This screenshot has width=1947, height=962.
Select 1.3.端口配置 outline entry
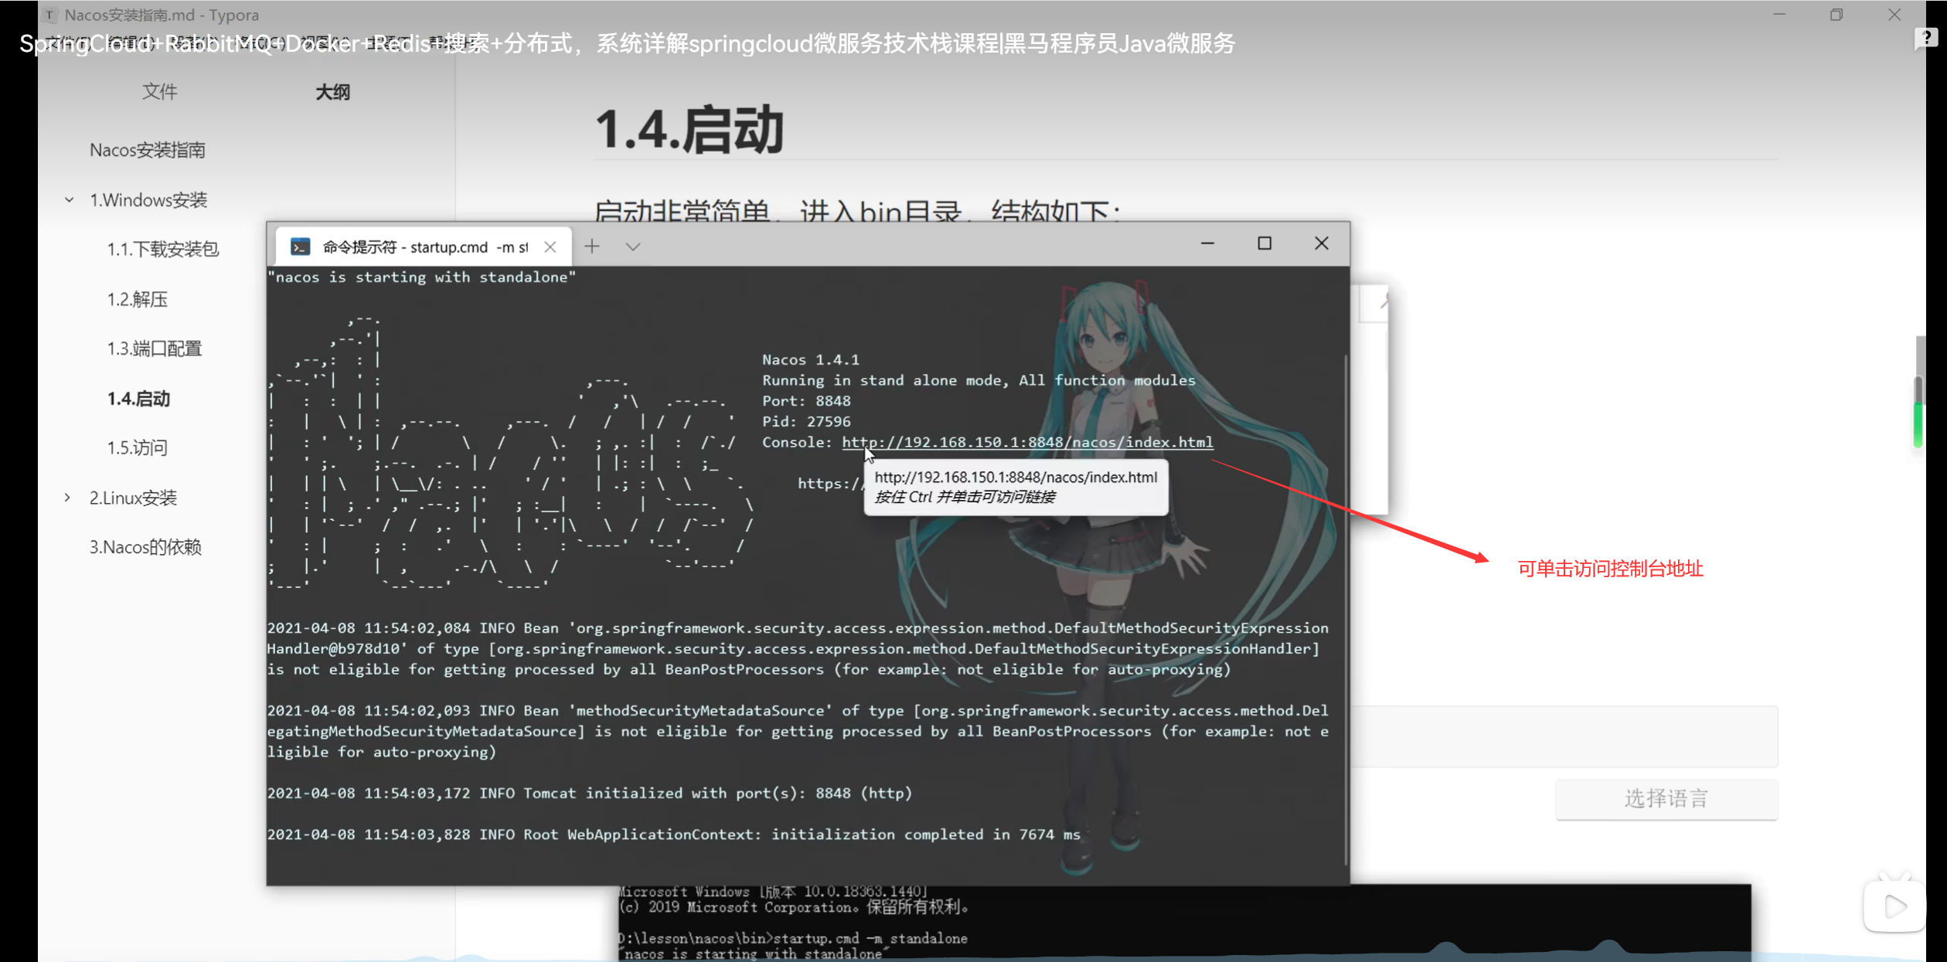[155, 348]
